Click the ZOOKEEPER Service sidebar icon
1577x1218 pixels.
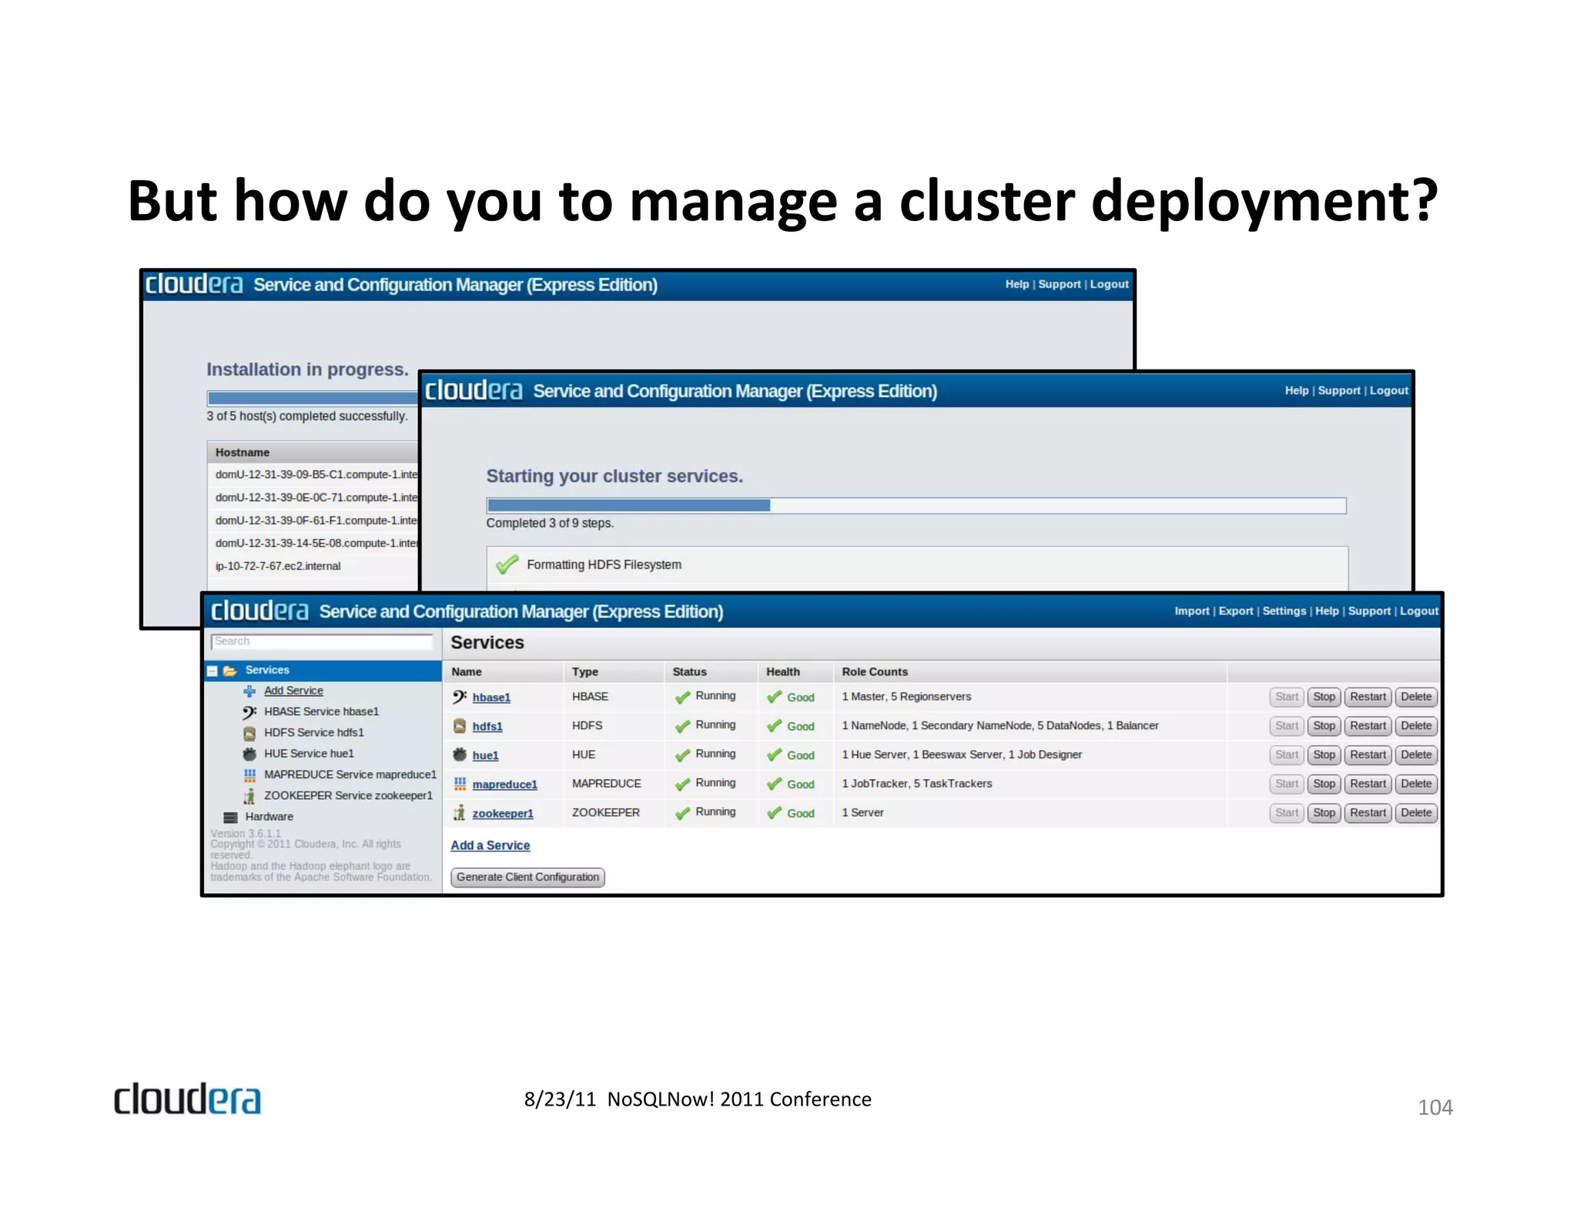coord(249,796)
